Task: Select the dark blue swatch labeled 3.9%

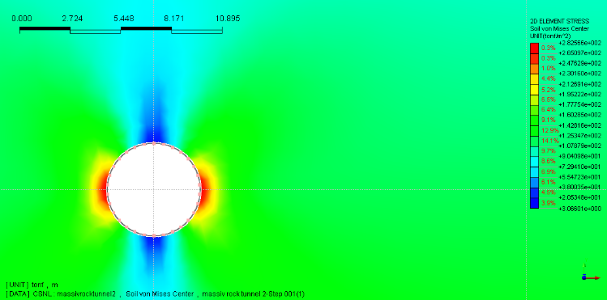Action: pos(534,203)
